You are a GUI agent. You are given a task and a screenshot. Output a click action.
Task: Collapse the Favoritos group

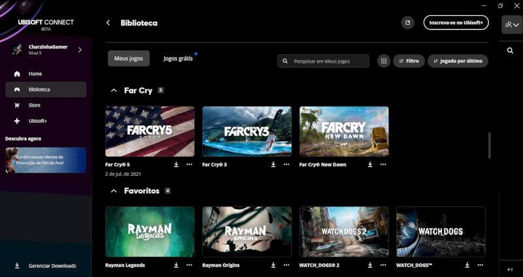tap(114, 191)
